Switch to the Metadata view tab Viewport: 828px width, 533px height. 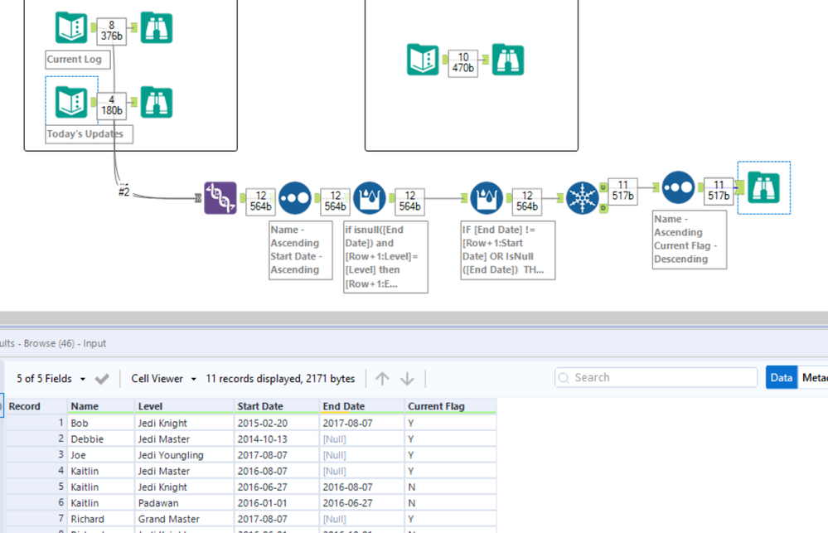coord(814,377)
